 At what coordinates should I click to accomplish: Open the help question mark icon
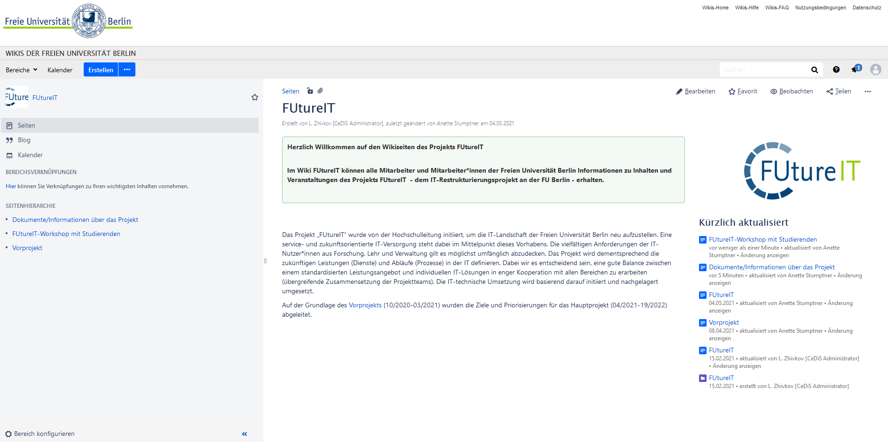point(836,69)
